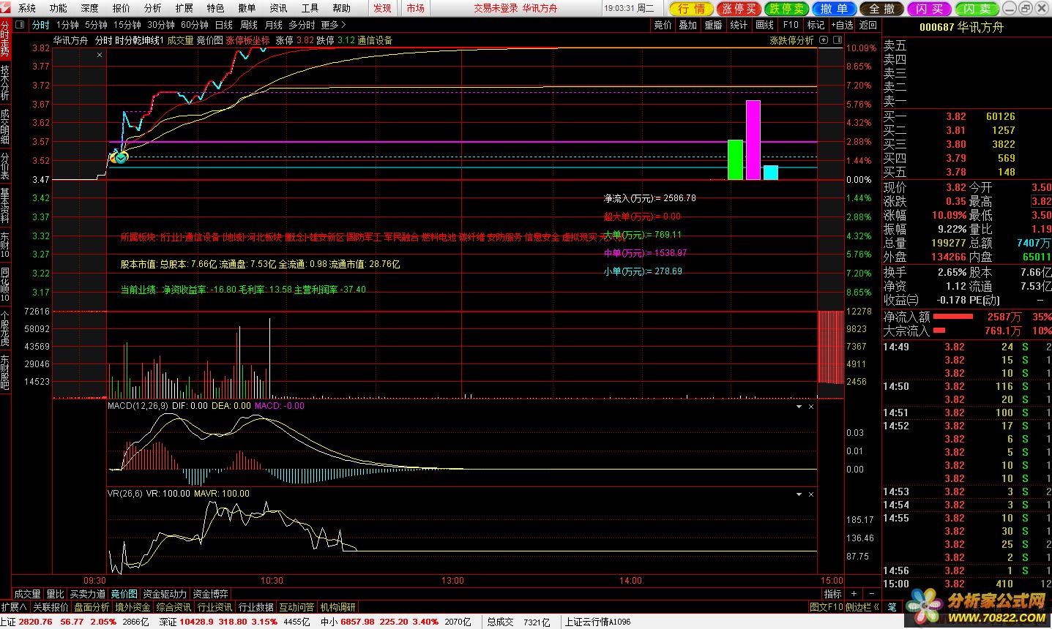Open 技术分析 in left sidebar

(x=5, y=83)
